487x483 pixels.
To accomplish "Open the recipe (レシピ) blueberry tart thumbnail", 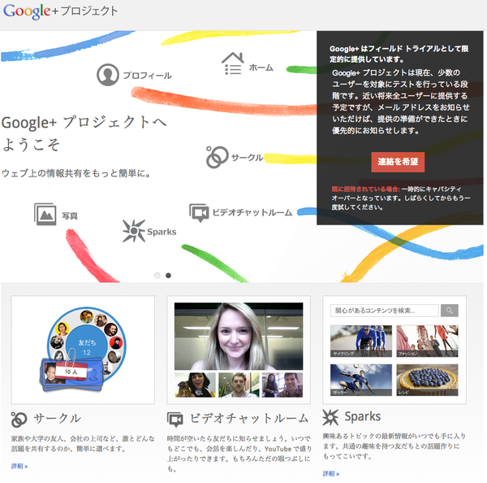I will coord(427,380).
